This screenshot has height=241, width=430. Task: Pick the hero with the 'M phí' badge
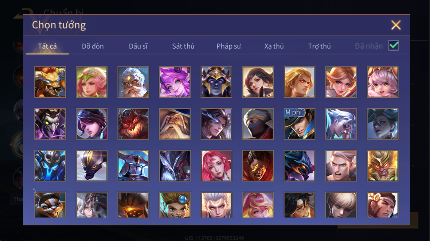pos(299,124)
